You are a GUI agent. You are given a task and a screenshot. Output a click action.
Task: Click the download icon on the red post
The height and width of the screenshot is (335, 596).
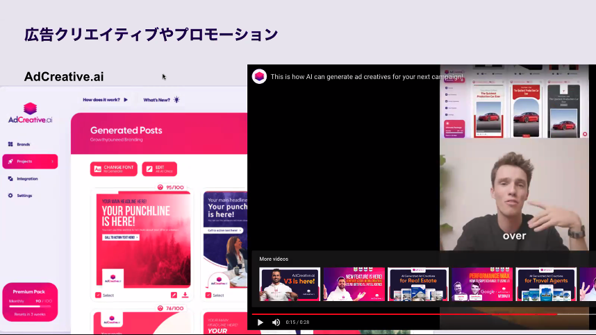coord(185,295)
